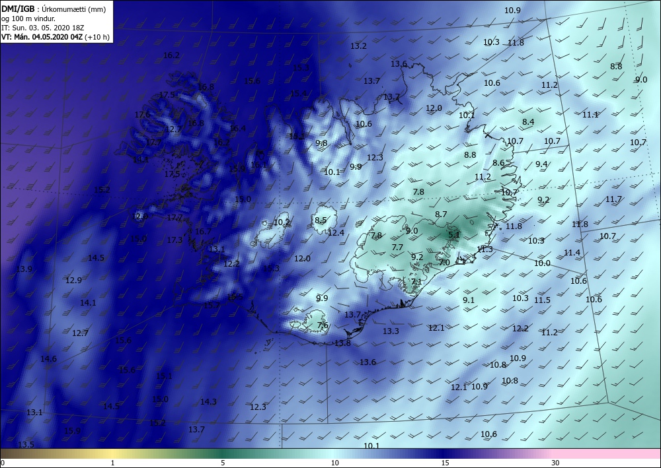
Task: Click the map value '9.4'
Action: click(x=541, y=164)
